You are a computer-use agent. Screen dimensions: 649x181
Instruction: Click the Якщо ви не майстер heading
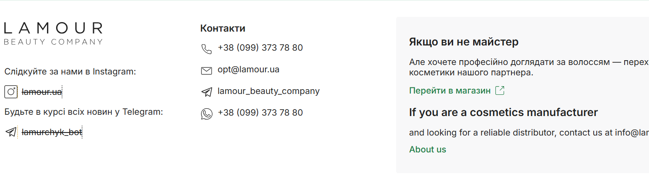click(x=464, y=42)
